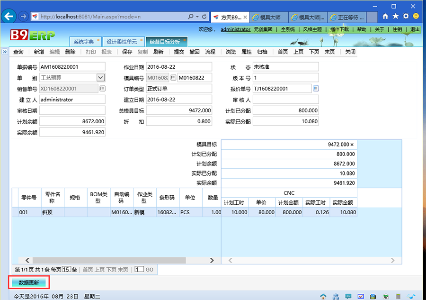Click the calculator icon in status bar
Image resolution: width=426 pixels, height=300 pixels.
click(x=398, y=296)
